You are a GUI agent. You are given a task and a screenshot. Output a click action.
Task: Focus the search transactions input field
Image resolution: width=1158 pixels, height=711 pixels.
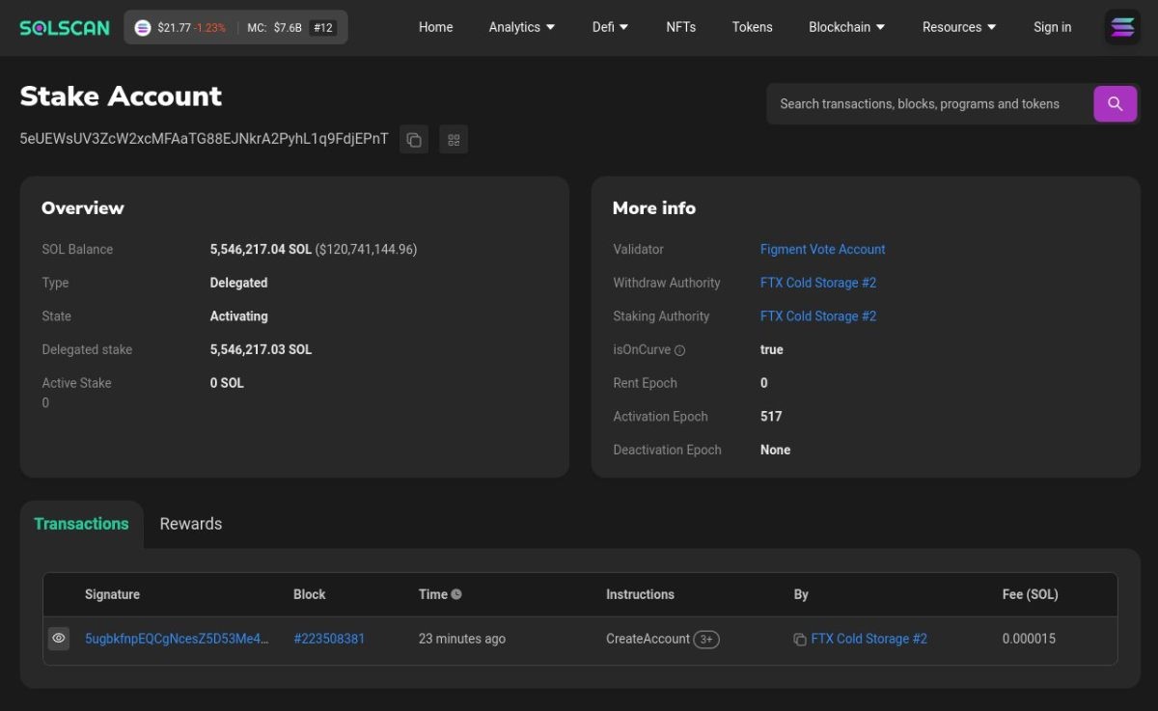[x=929, y=103]
